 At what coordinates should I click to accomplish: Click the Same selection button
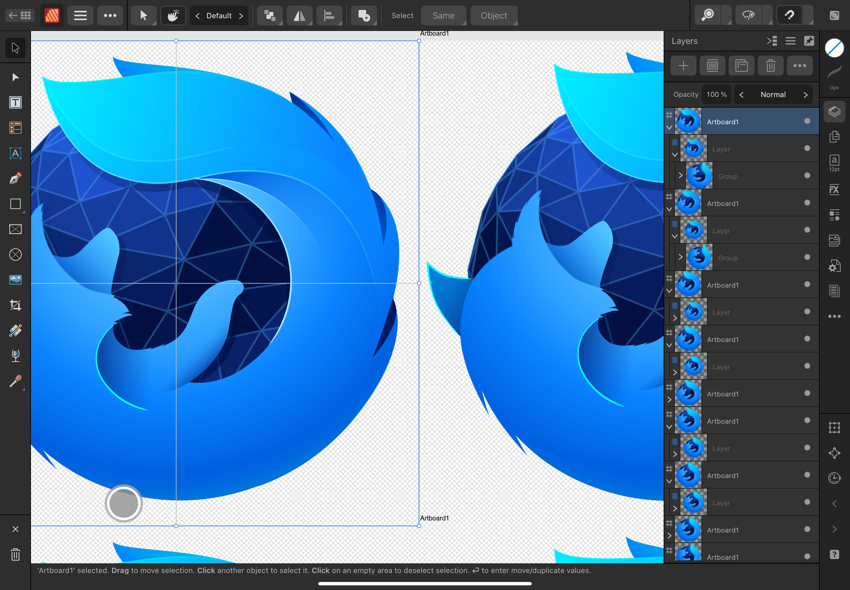(x=443, y=15)
